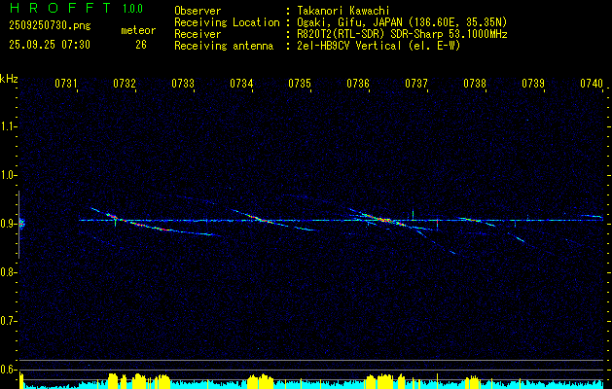612x389 pixels.
Task: Click time marker 0735
Action: [x=300, y=84]
